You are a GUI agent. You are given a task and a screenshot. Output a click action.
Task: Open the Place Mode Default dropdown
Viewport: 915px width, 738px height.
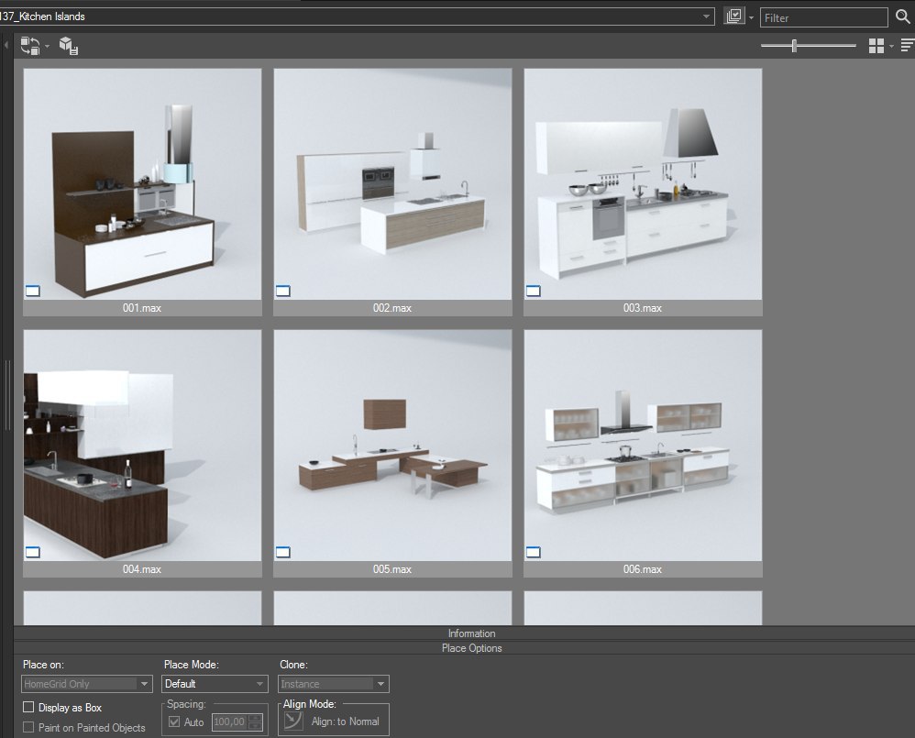click(215, 684)
